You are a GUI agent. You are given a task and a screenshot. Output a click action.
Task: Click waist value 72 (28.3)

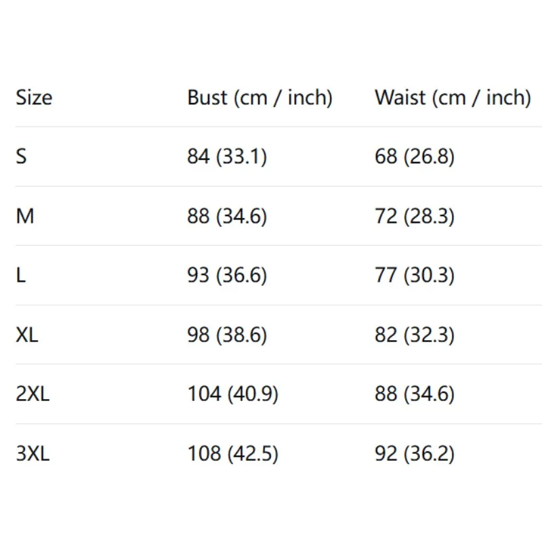[x=414, y=216]
